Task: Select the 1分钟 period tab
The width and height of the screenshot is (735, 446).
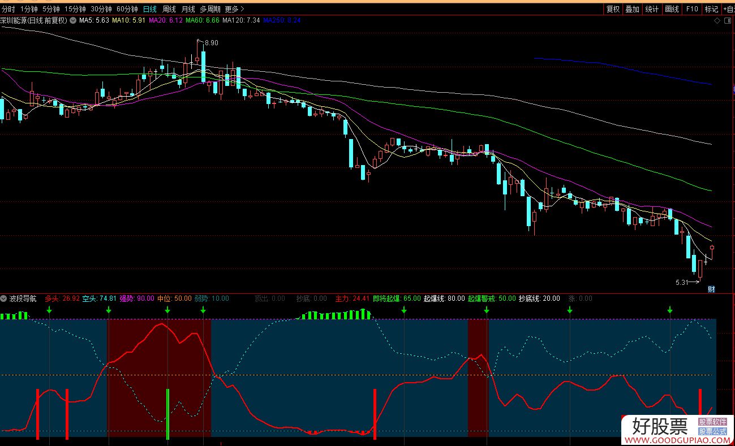Action: (29, 9)
